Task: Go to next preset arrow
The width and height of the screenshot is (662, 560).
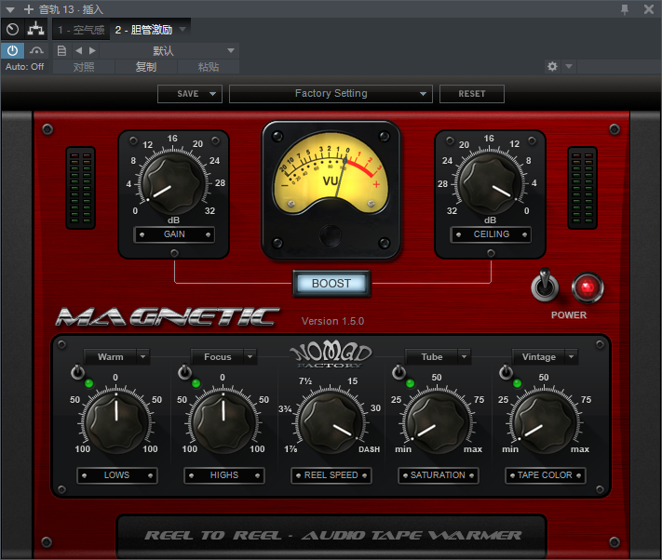Action: pos(92,50)
